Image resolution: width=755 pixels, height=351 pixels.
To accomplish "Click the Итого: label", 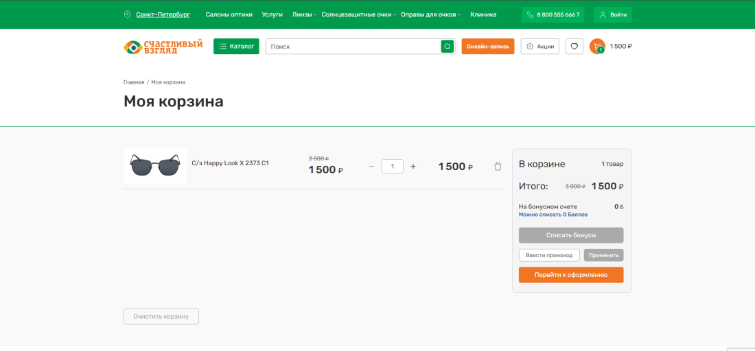I will [x=533, y=186].
